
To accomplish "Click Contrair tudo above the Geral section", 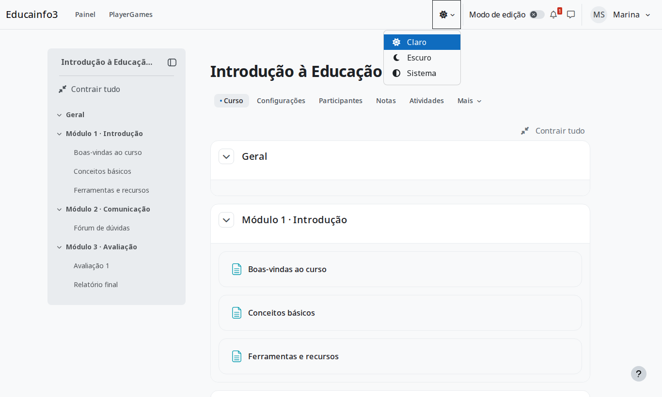I will point(553,131).
